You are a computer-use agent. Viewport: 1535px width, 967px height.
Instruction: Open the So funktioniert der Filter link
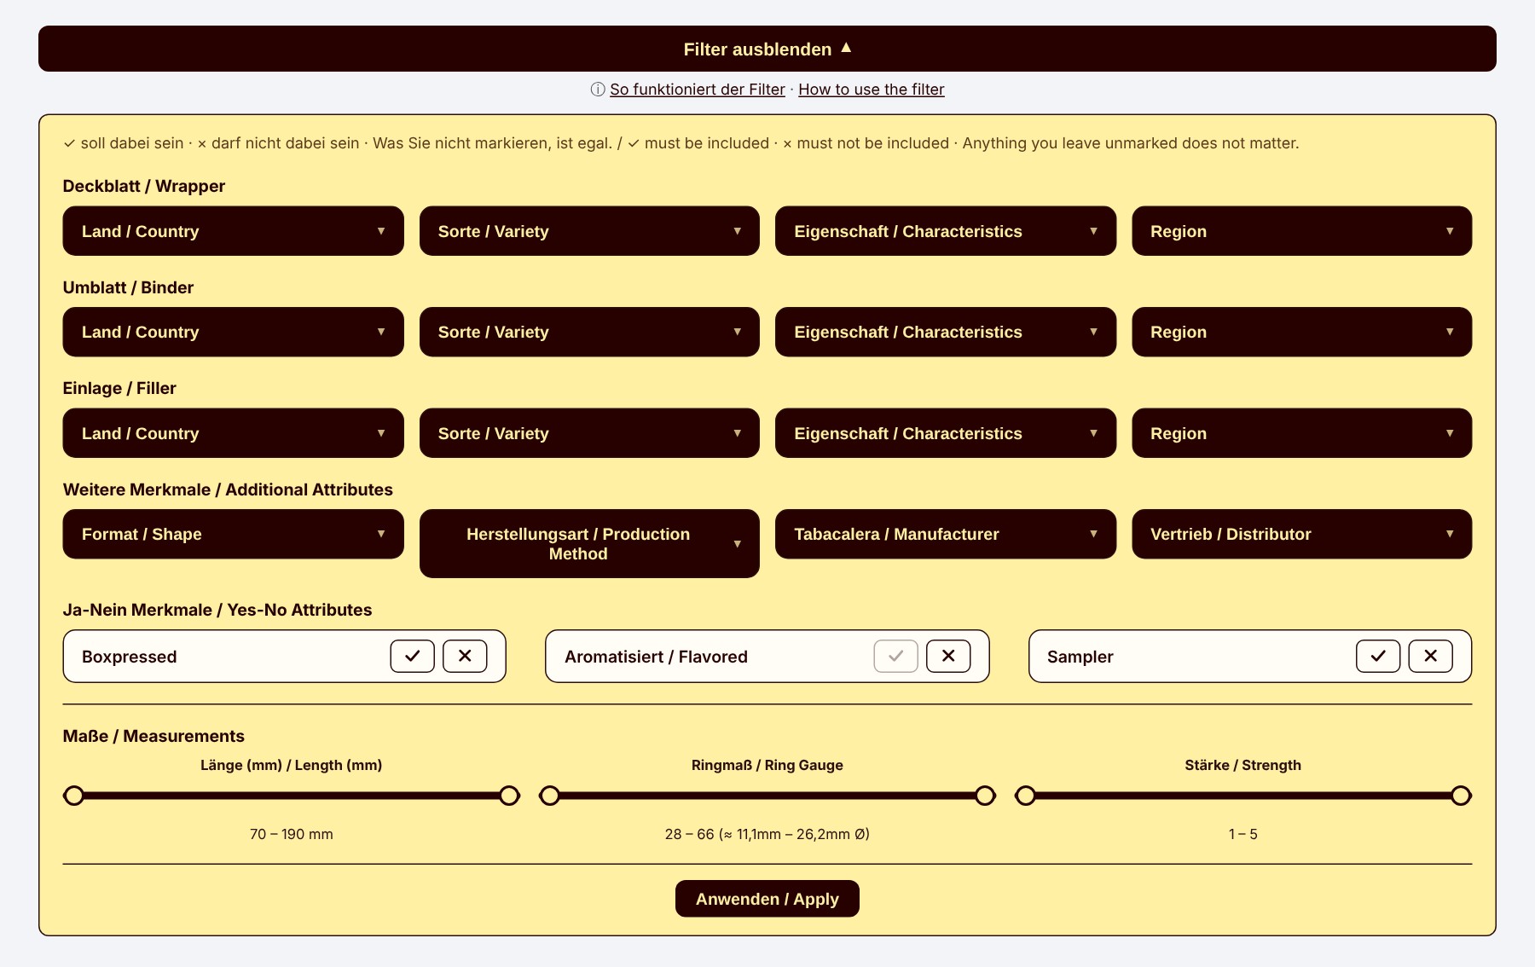click(x=697, y=90)
